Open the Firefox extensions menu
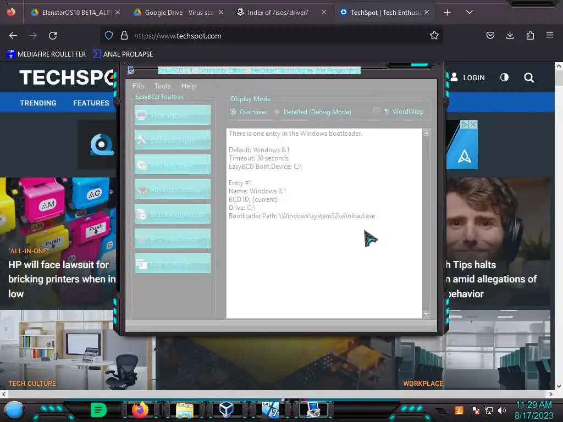 coord(530,35)
